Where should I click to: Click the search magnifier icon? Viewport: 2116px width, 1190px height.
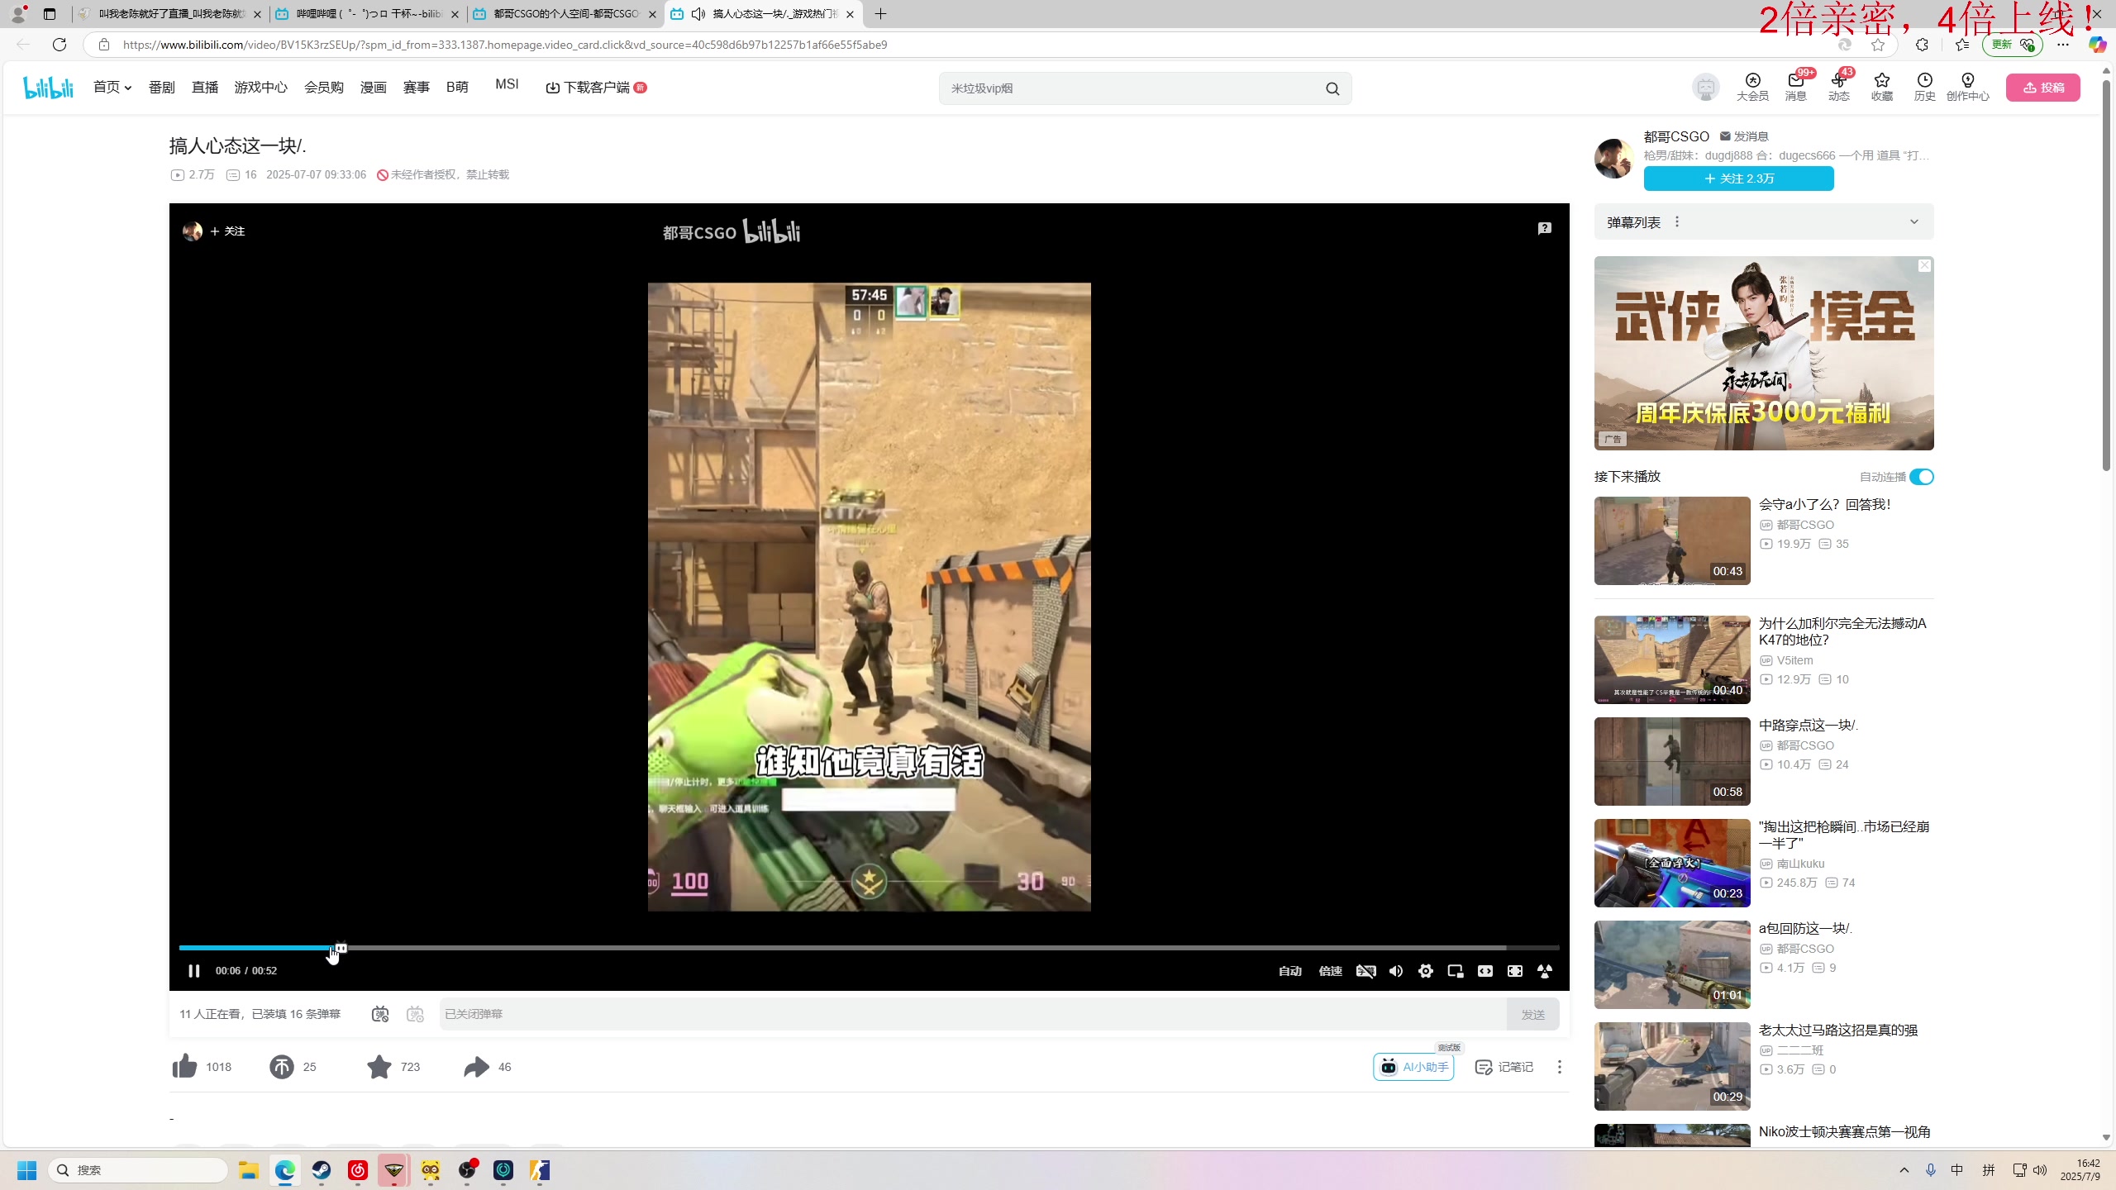(1332, 88)
